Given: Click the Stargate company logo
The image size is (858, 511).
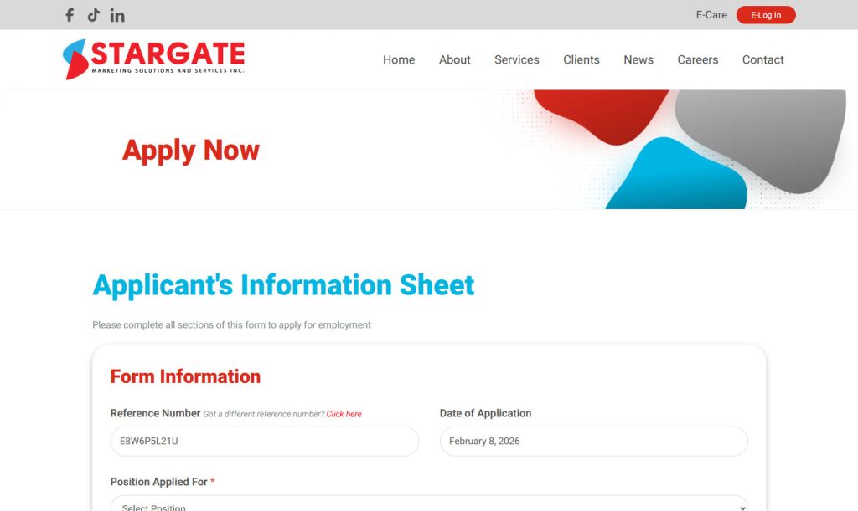Looking at the screenshot, I should (154, 59).
